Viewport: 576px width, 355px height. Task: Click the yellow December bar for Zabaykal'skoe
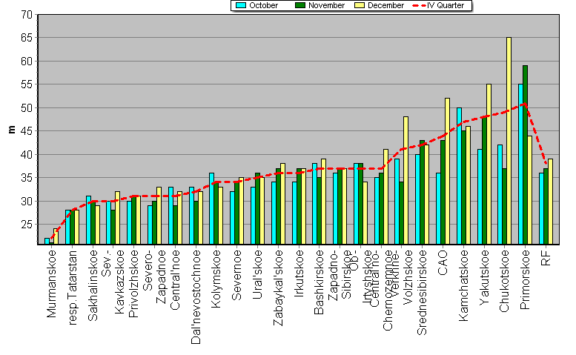282,204
